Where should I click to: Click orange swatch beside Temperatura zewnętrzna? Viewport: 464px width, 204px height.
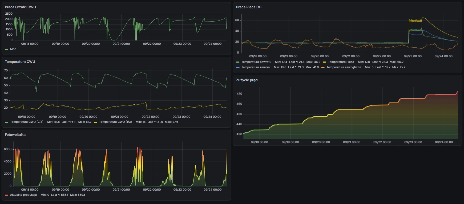point(323,67)
